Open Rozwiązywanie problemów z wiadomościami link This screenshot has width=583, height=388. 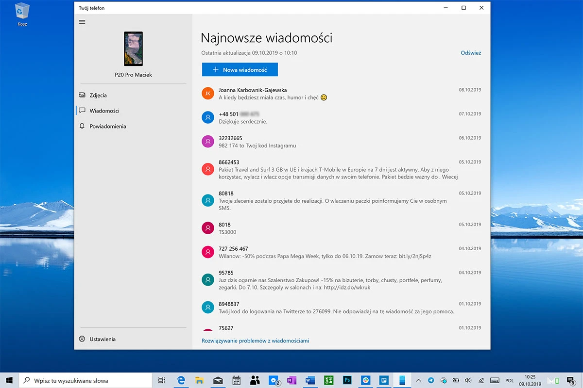255,341
